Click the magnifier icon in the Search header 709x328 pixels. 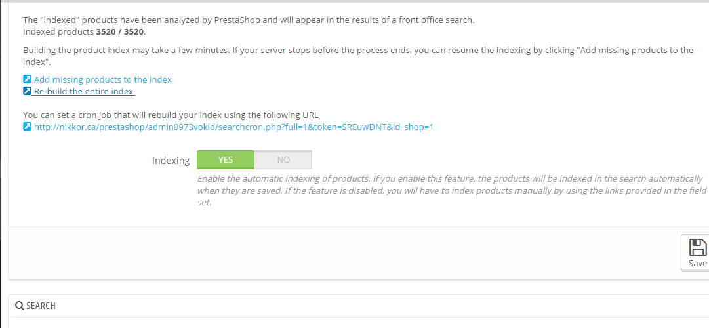[19, 306]
